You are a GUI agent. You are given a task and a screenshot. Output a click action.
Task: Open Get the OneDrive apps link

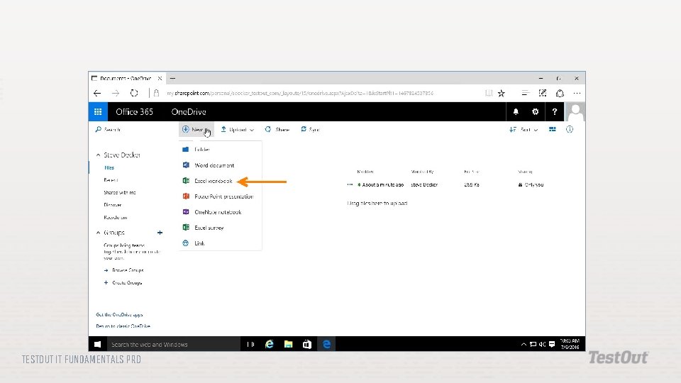click(x=119, y=315)
